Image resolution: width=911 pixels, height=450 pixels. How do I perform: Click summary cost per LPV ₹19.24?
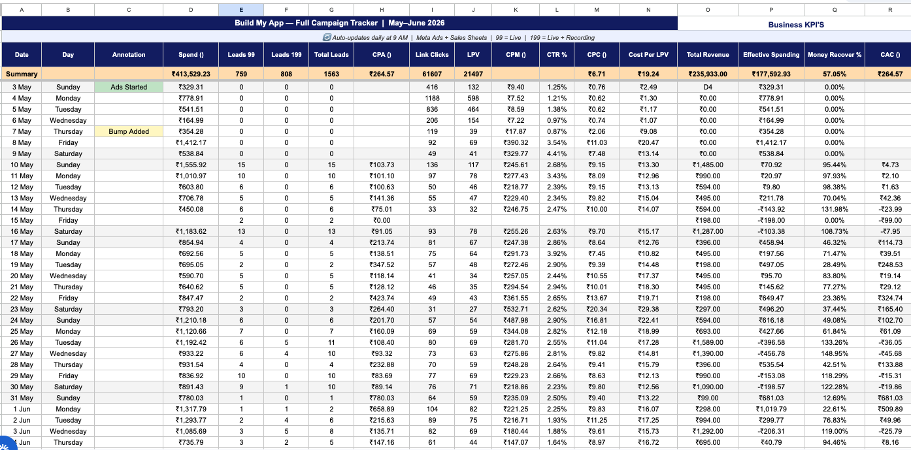648,74
